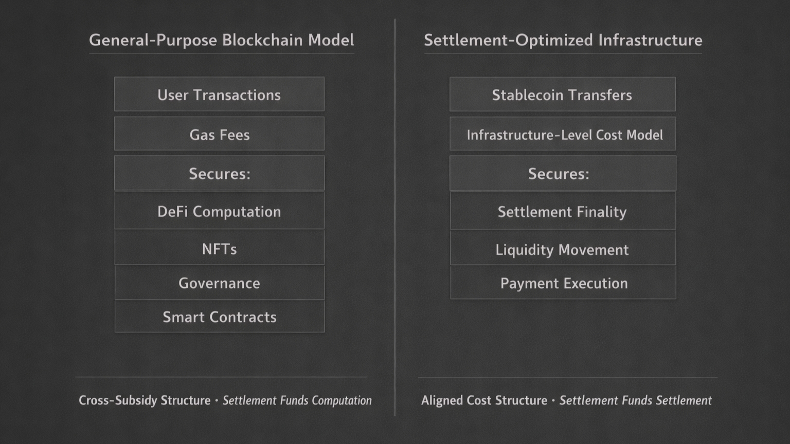Click the Governance box
790x444 pixels.
tap(219, 283)
